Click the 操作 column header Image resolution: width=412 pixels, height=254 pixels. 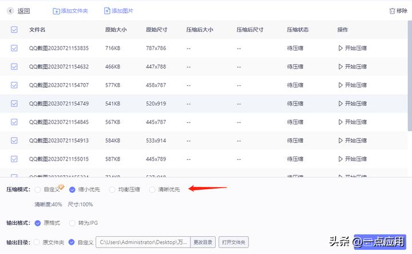[343, 30]
